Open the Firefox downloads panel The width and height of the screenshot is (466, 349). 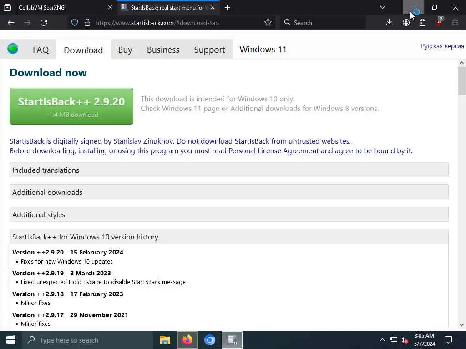coord(389,23)
